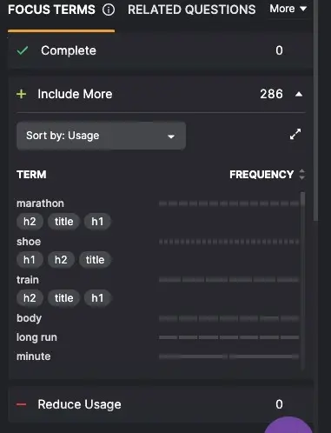Select the long run term
The width and height of the screenshot is (331, 433).
[36, 337]
